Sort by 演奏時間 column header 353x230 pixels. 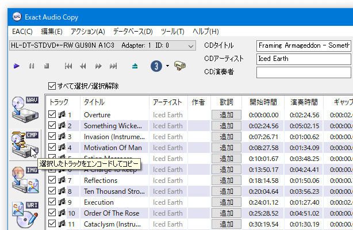304,102
